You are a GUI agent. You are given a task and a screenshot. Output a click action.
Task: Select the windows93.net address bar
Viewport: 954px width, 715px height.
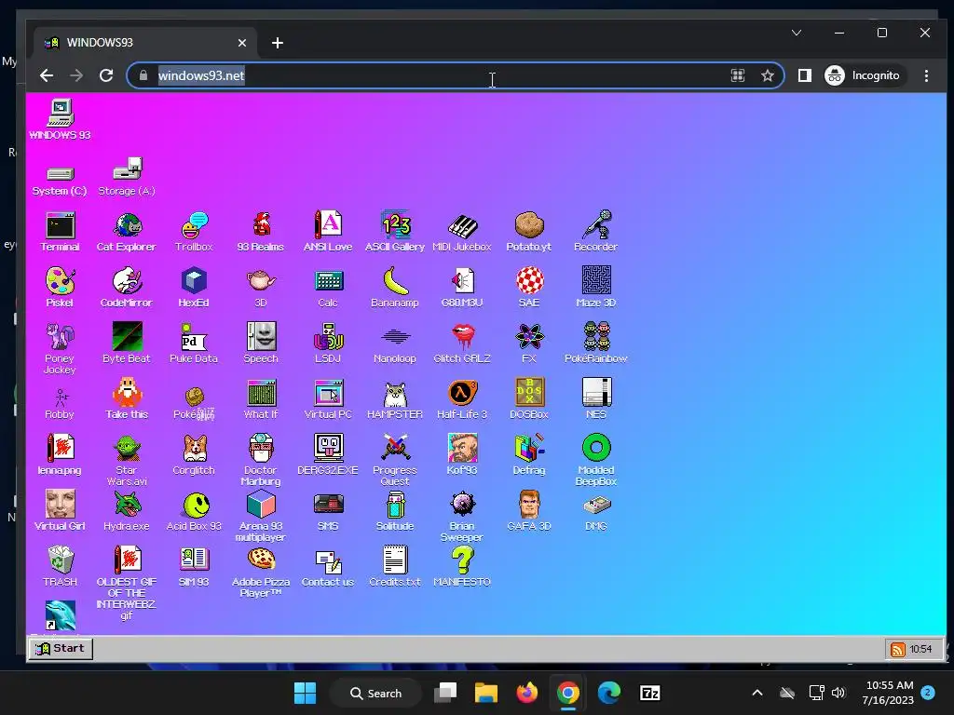coord(455,75)
